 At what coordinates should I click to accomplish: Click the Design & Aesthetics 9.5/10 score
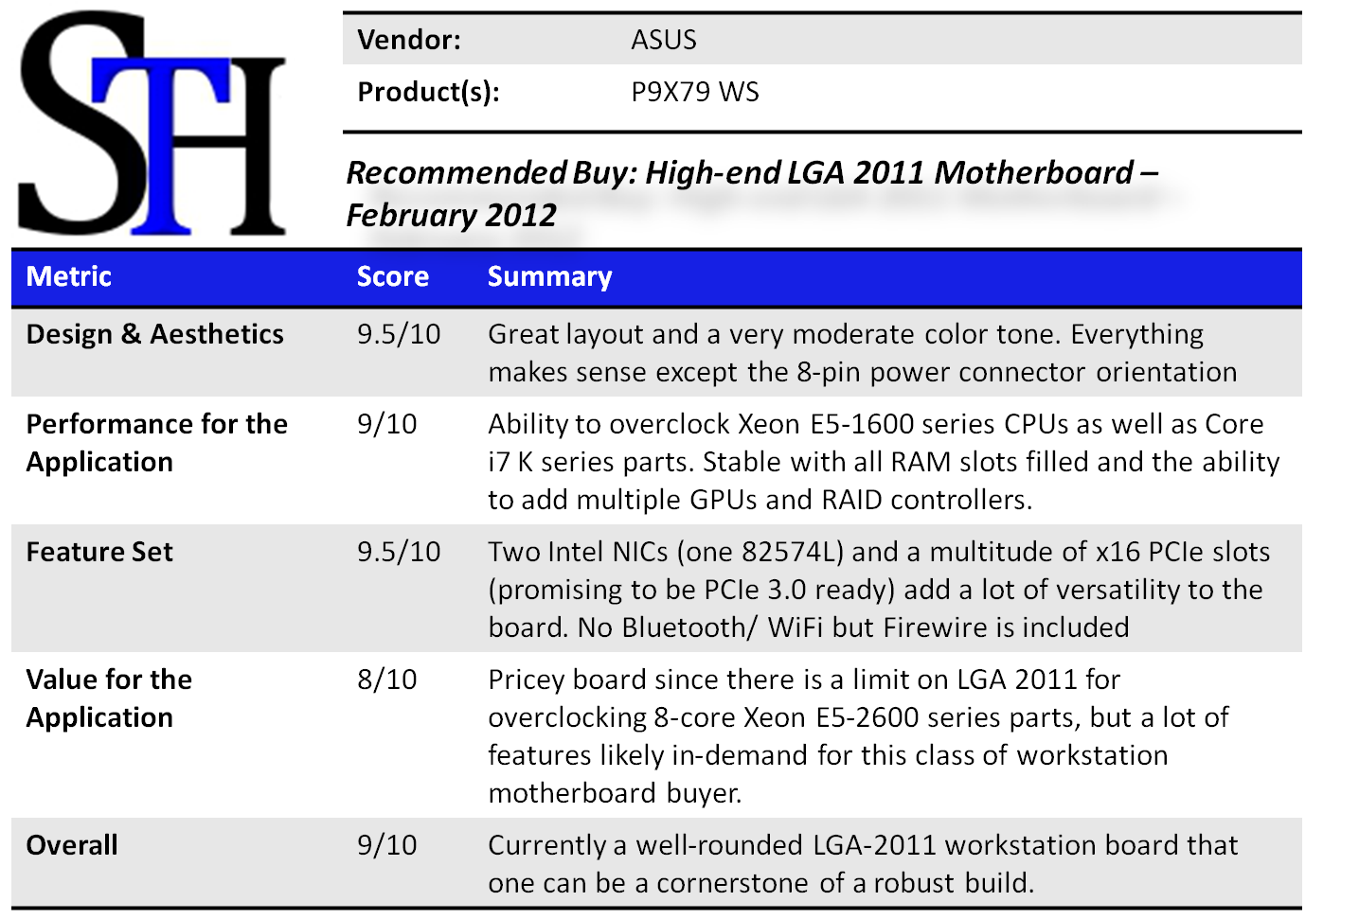pyautogui.click(x=399, y=334)
